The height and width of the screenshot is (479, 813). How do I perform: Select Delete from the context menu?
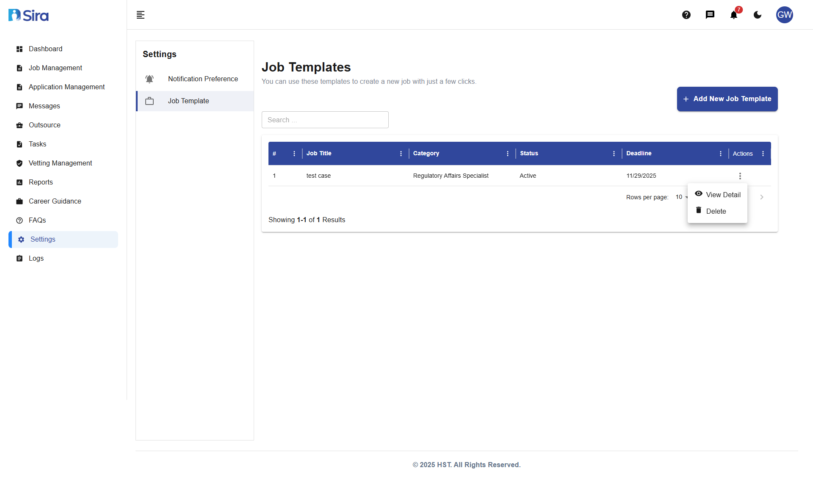coord(716,211)
